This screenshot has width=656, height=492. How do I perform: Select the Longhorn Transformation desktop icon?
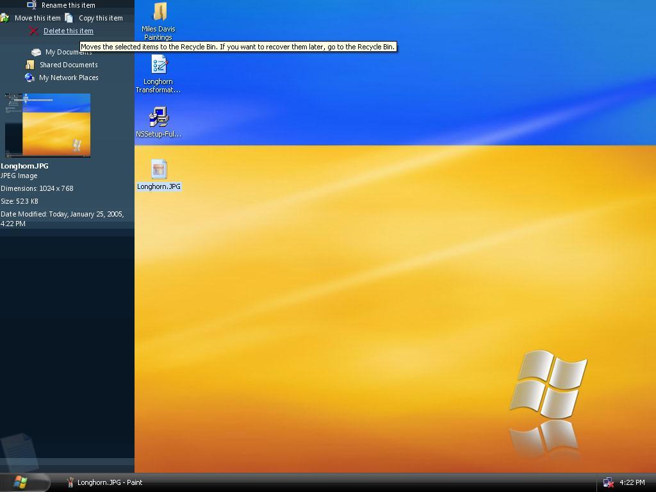click(159, 65)
